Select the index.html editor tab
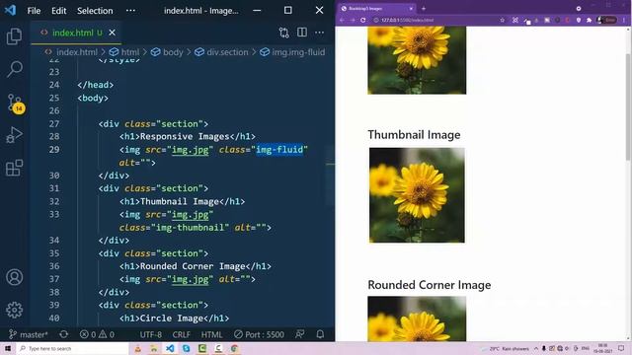Screen dimensions: 632x355 (x=77, y=33)
